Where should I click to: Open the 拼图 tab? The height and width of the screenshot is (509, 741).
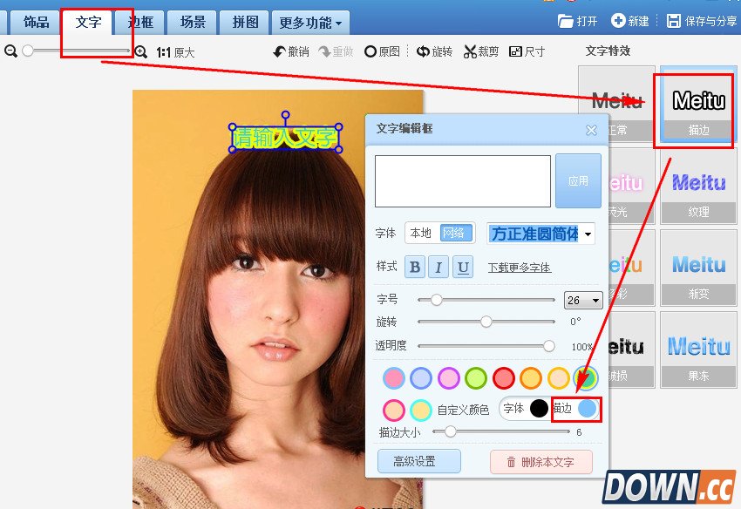click(244, 23)
